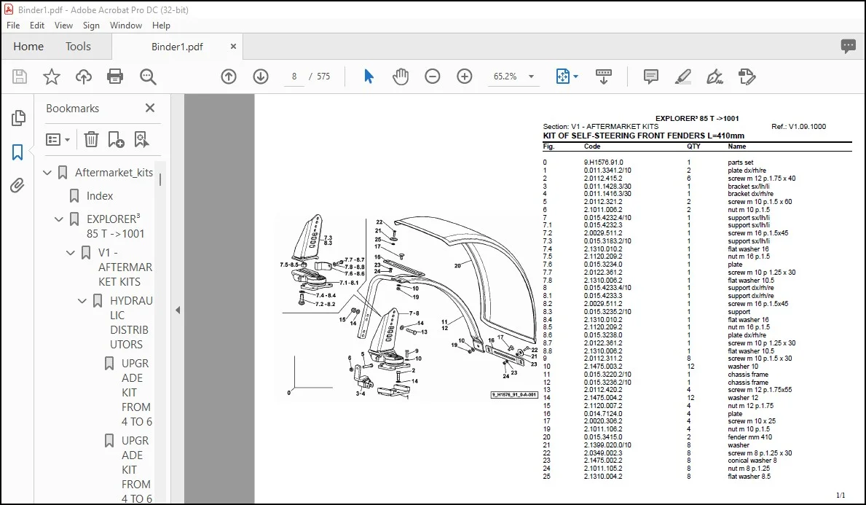Click the page number input field
Viewport: 866px width, 505px height.
click(x=294, y=77)
